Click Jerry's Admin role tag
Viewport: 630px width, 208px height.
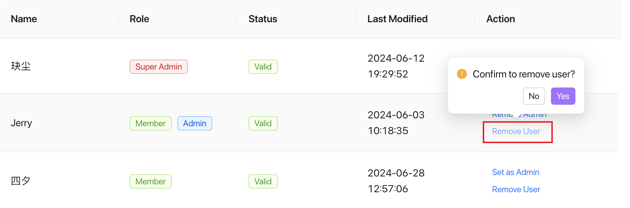tap(195, 123)
